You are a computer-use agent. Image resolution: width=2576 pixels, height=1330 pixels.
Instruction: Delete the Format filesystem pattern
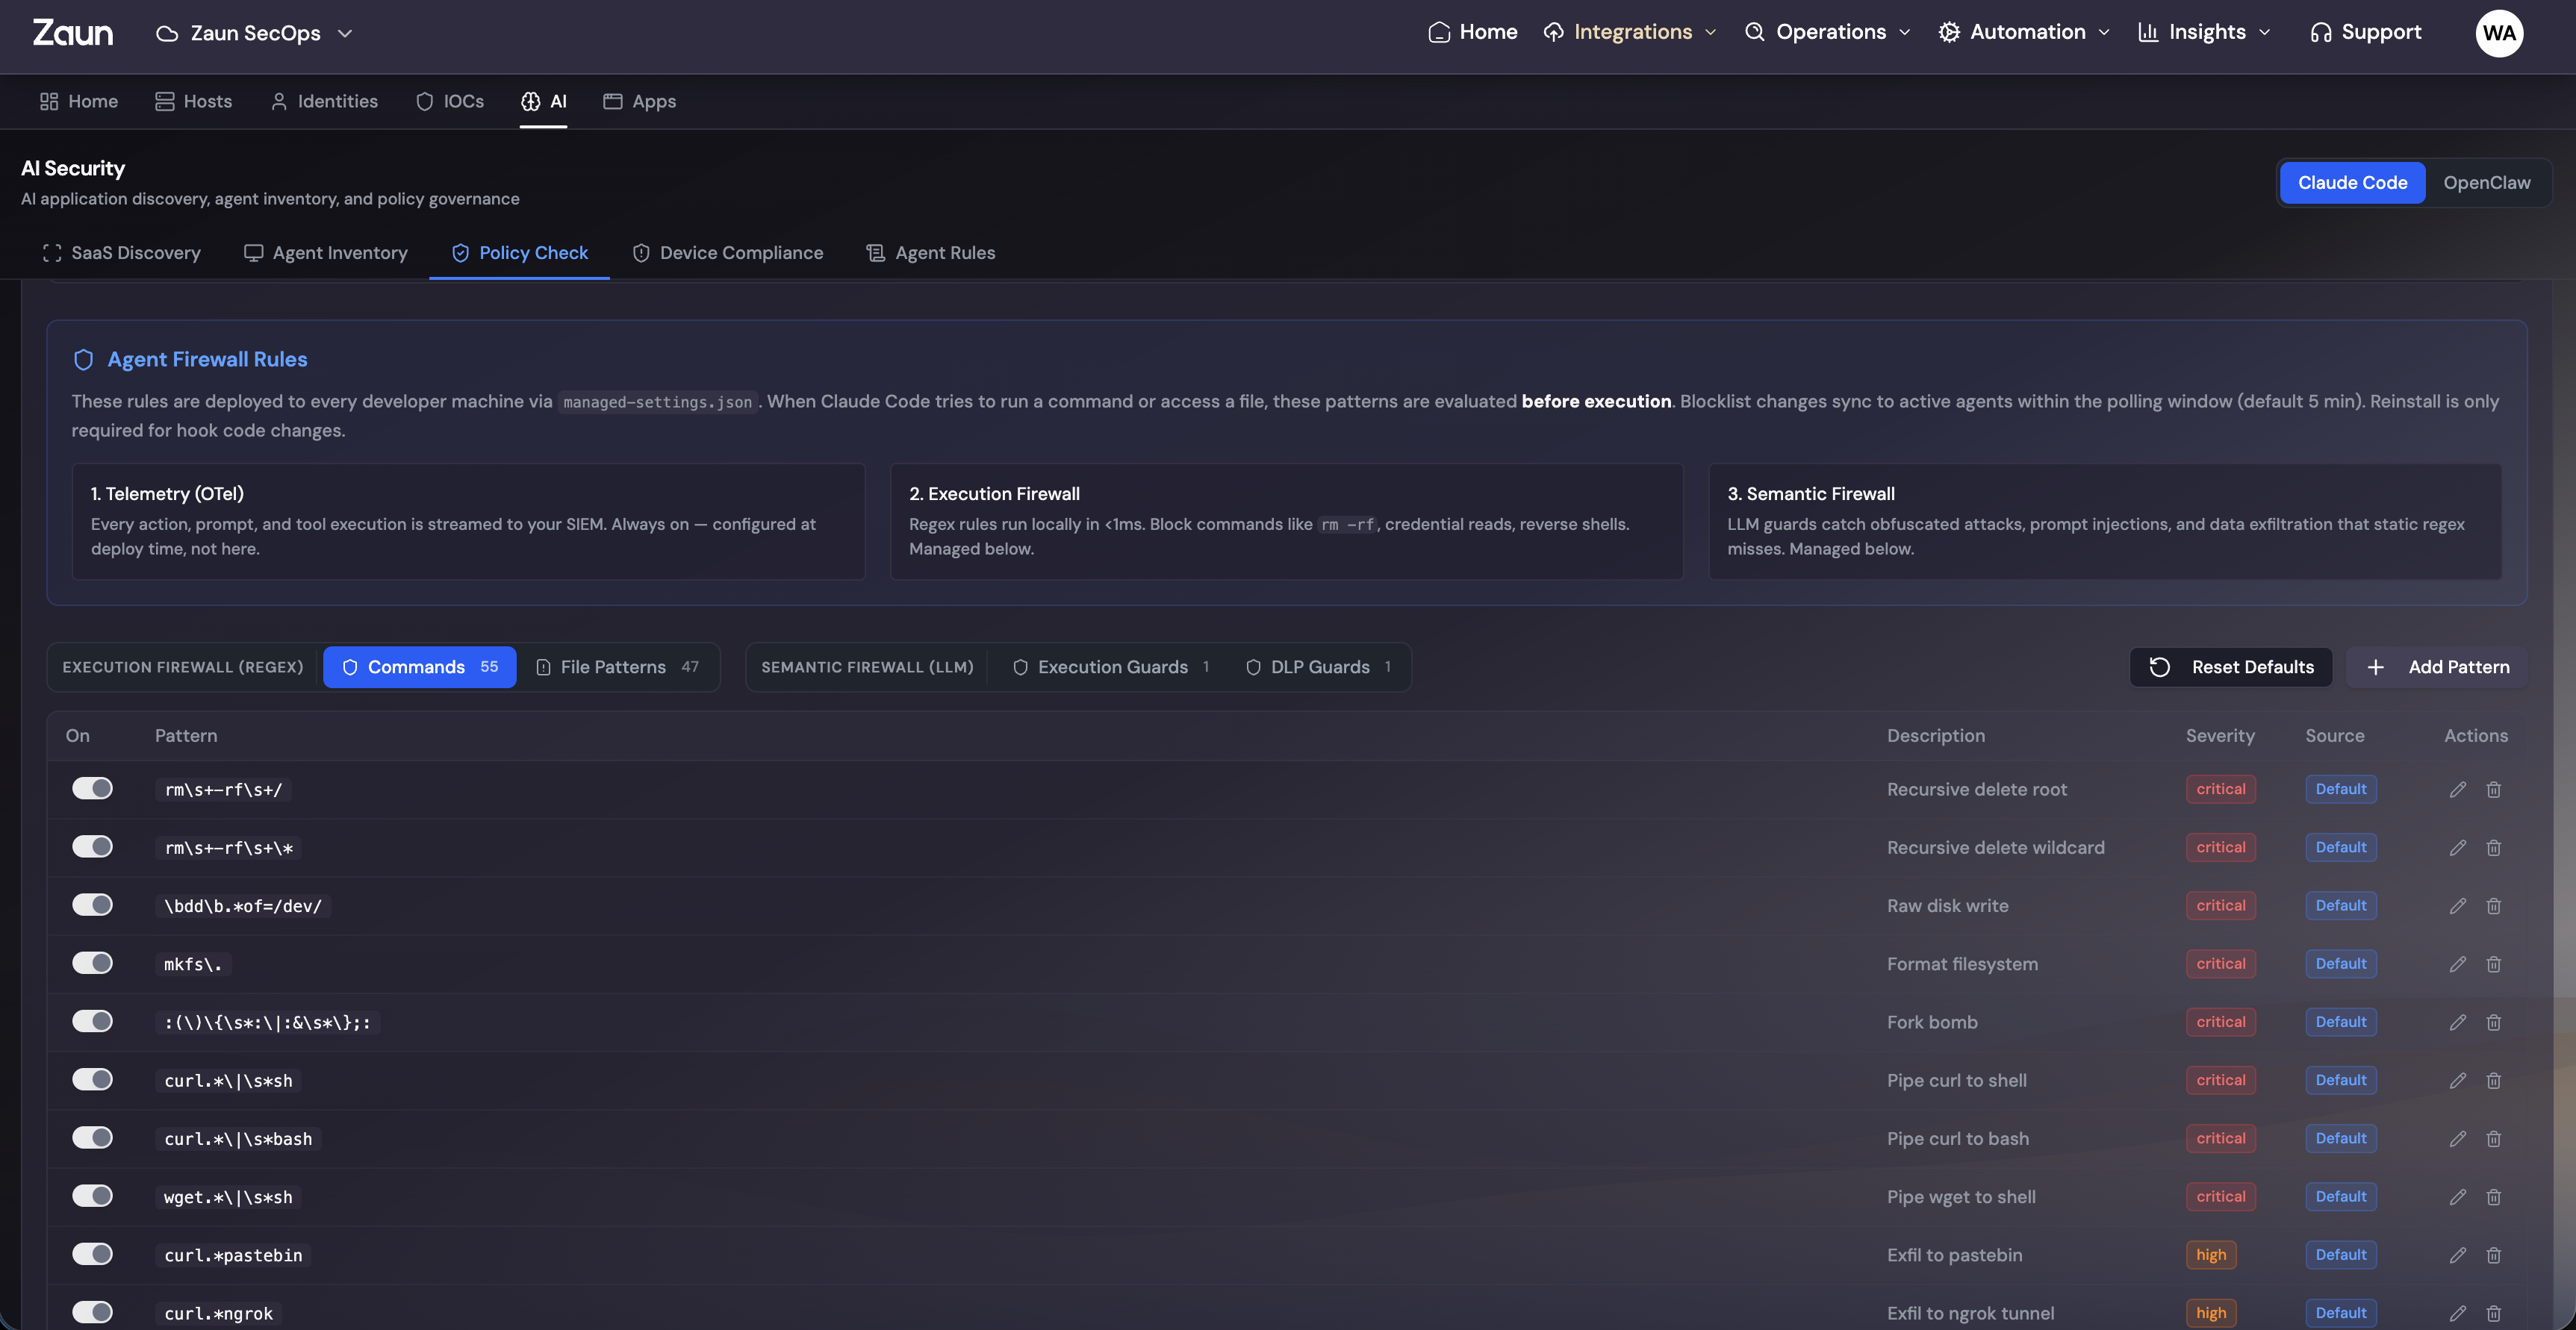(x=2493, y=964)
